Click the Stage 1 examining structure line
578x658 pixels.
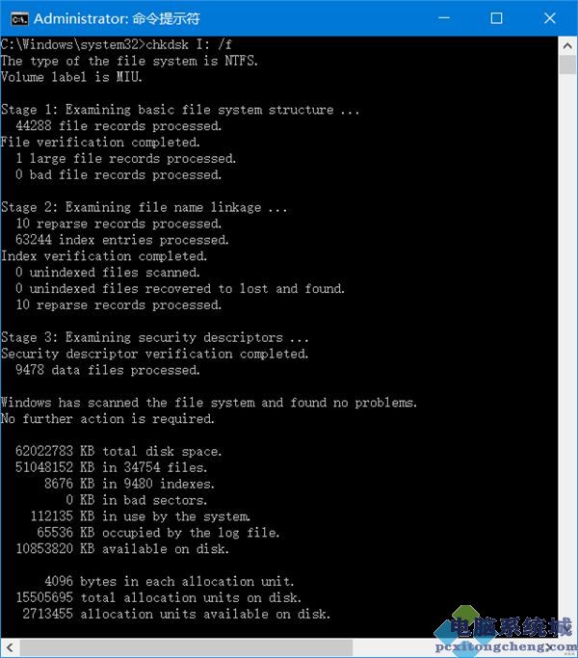point(180,110)
